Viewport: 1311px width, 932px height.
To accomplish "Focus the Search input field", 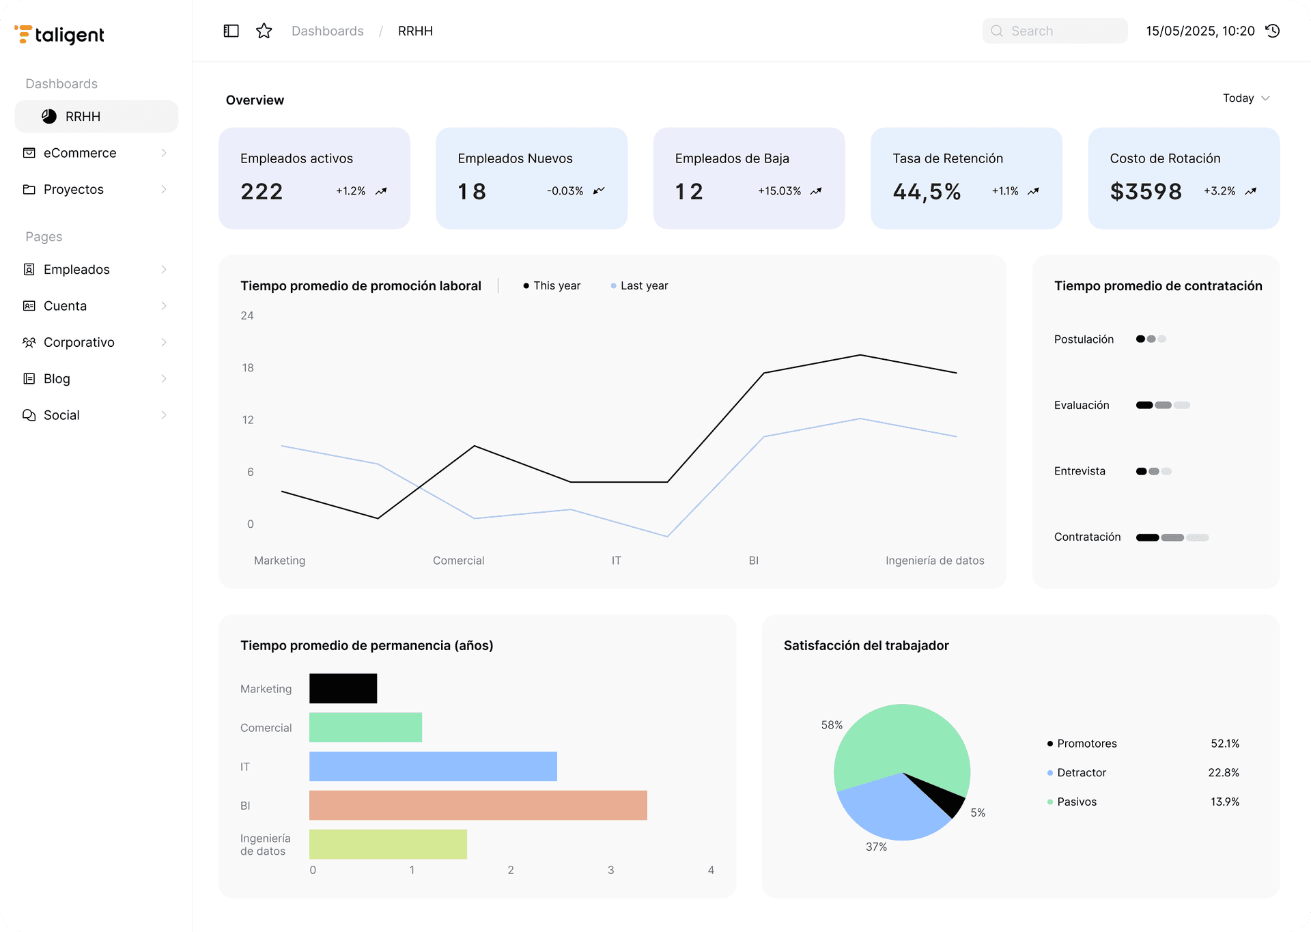I will [1055, 31].
